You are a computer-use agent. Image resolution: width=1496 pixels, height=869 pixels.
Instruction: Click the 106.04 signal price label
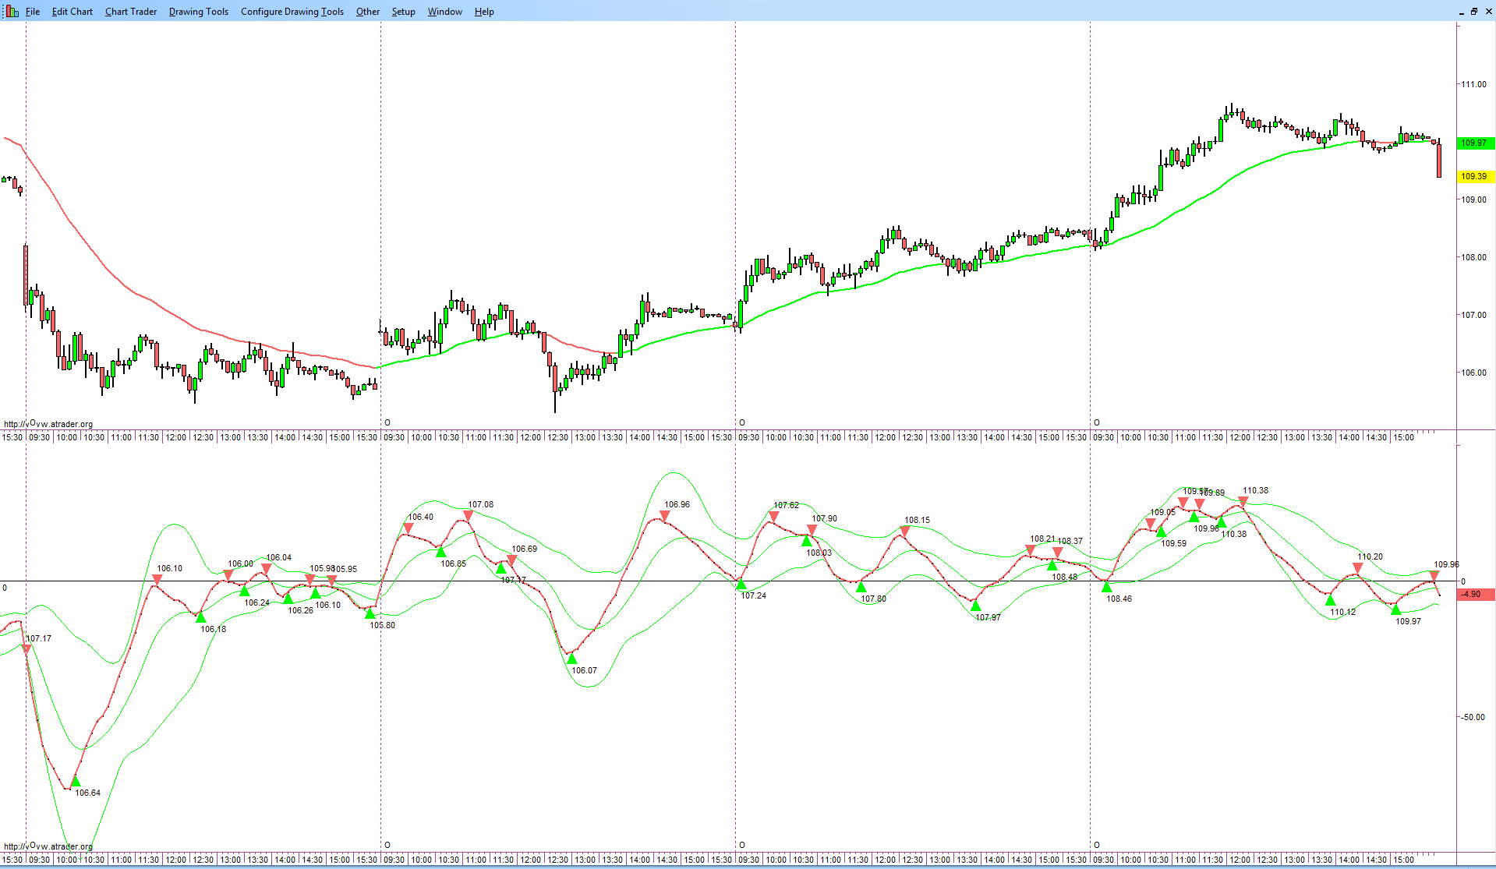point(279,557)
